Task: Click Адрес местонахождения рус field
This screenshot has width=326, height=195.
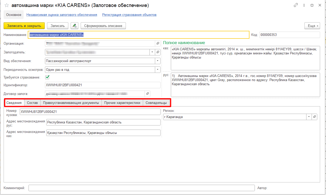Action: (x=103, y=122)
